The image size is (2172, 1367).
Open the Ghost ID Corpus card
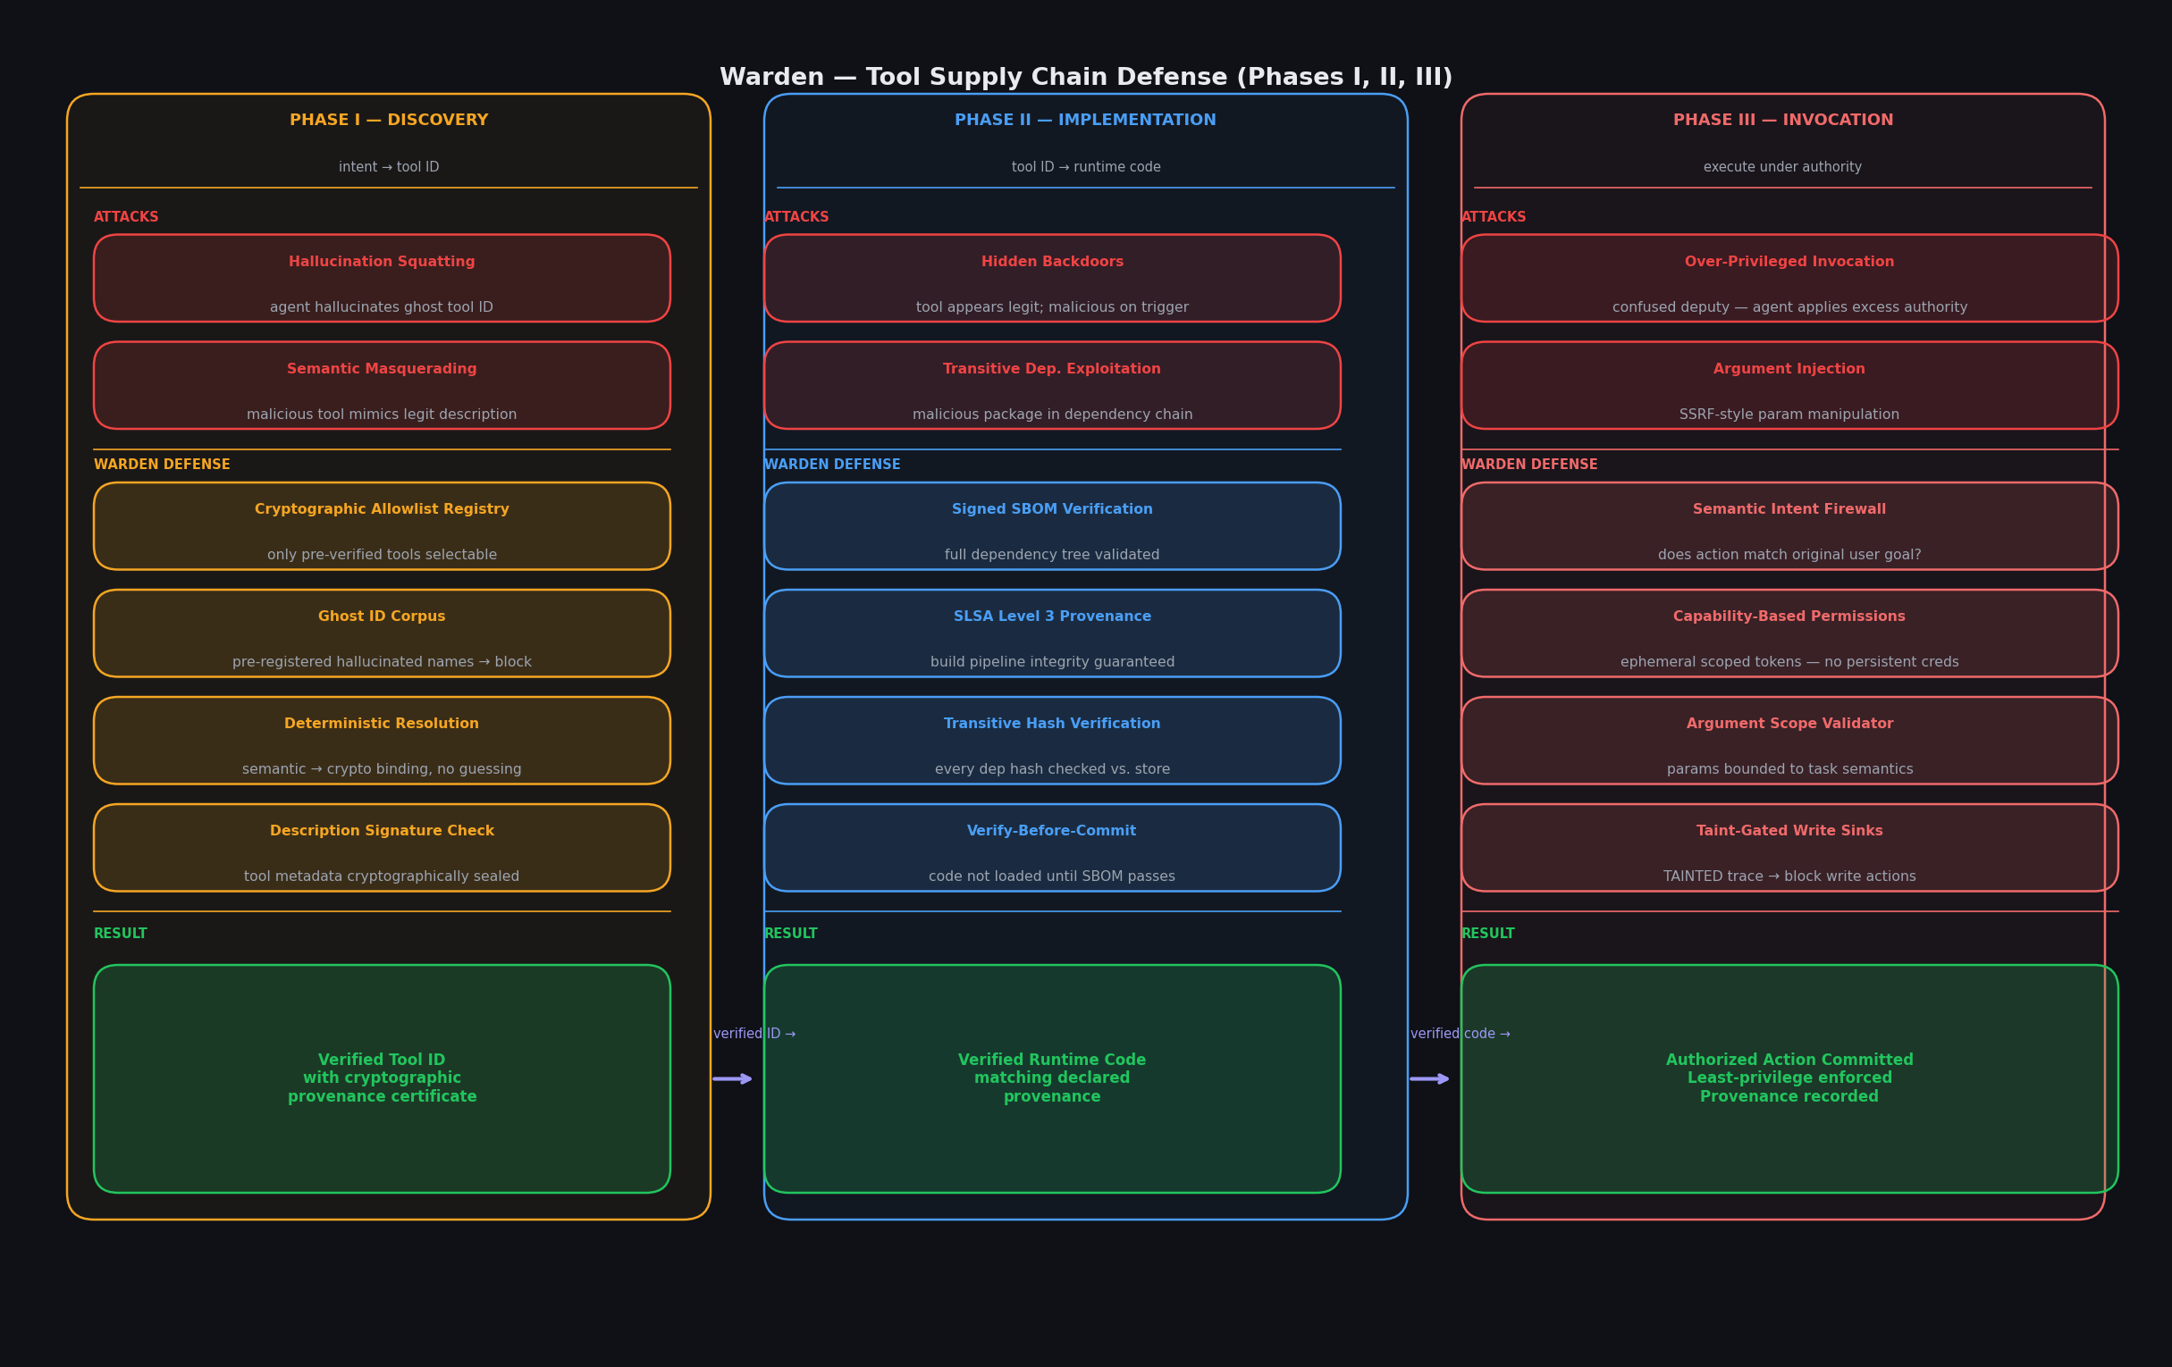382,633
